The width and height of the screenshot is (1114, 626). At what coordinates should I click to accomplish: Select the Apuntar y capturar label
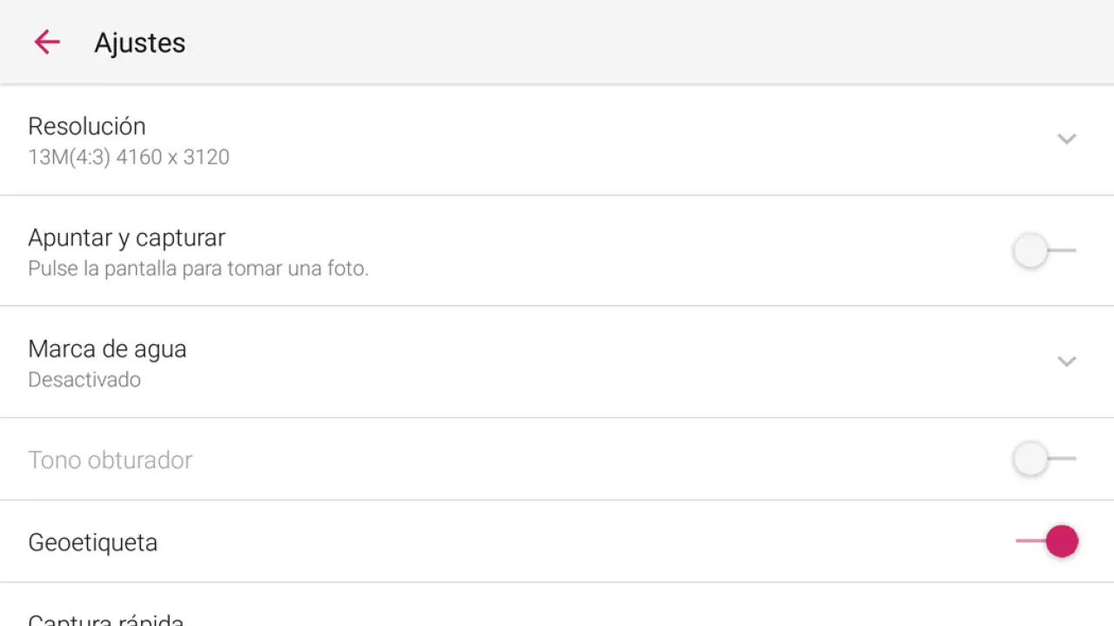tap(126, 237)
